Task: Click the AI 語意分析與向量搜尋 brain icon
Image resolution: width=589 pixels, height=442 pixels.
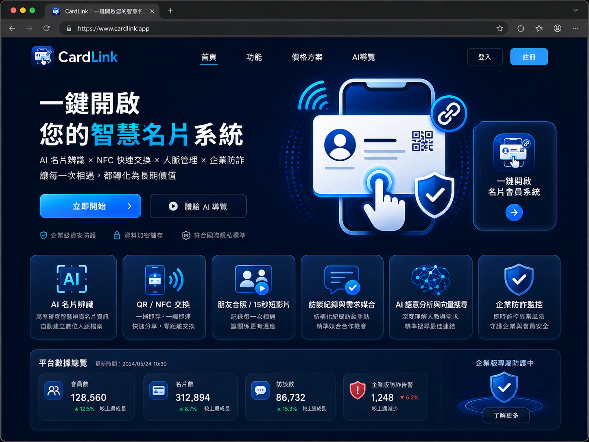Action: coord(430,280)
